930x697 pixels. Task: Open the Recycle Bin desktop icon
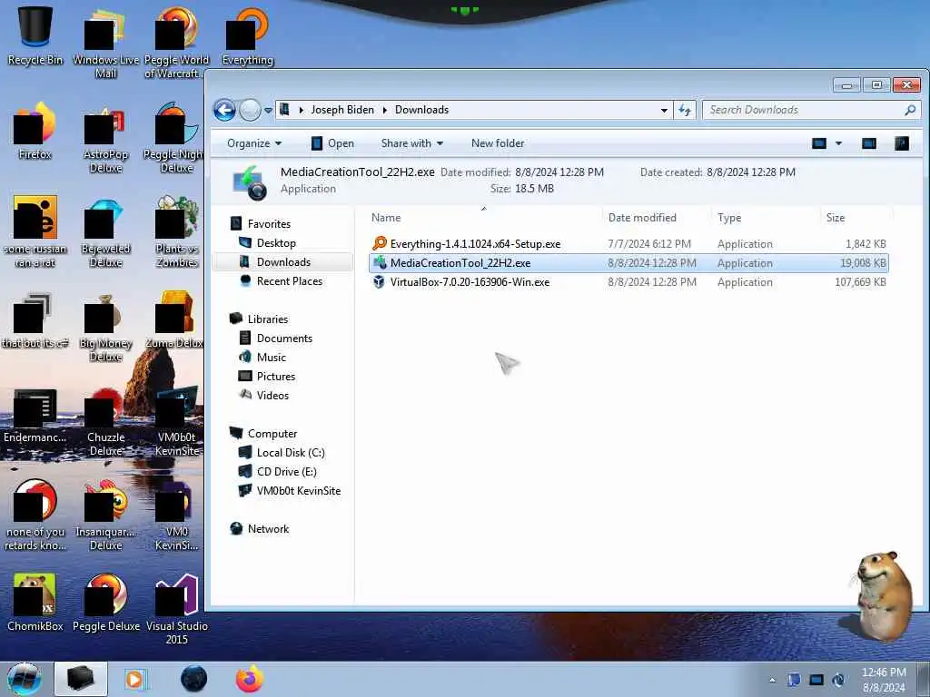point(35,36)
